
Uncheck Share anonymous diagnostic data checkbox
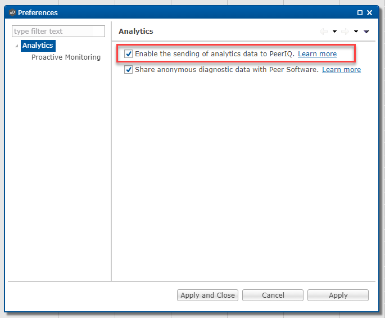click(x=129, y=70)
